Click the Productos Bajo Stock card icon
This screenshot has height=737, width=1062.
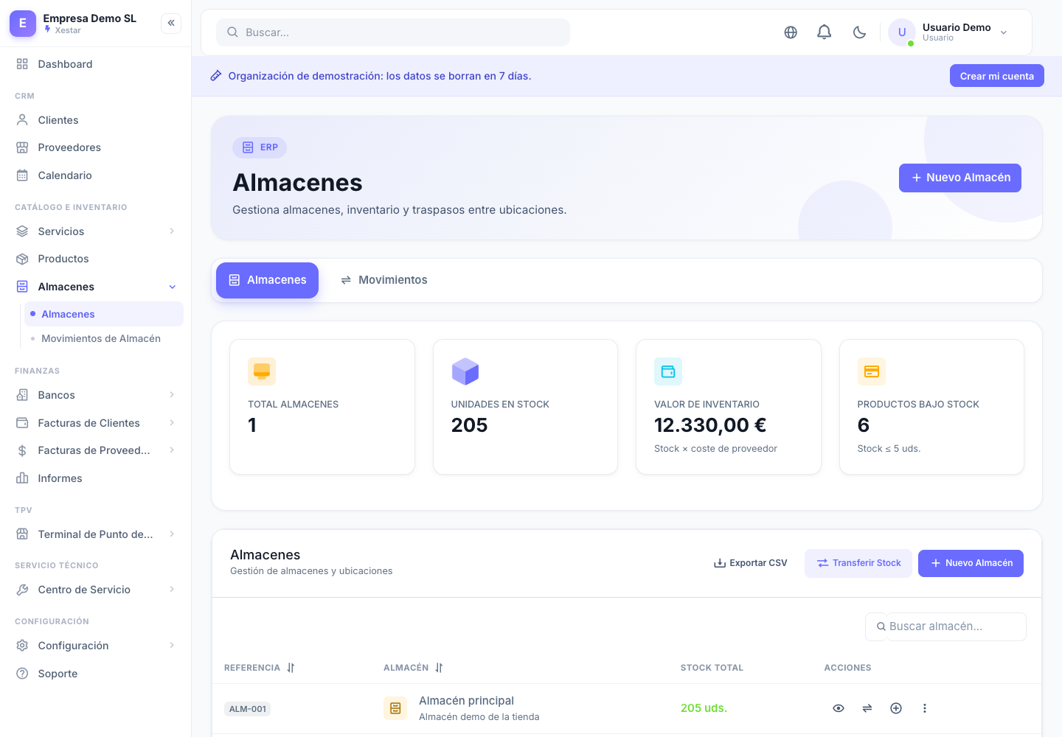872,371
